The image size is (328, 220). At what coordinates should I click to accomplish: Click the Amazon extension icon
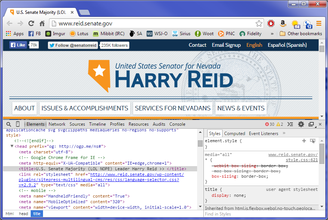click(283, 24)
